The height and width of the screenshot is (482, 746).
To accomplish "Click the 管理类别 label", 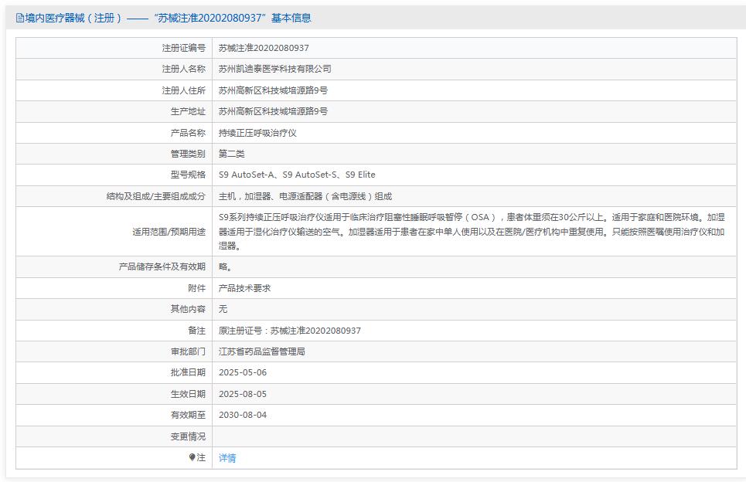I will (188, 154).
